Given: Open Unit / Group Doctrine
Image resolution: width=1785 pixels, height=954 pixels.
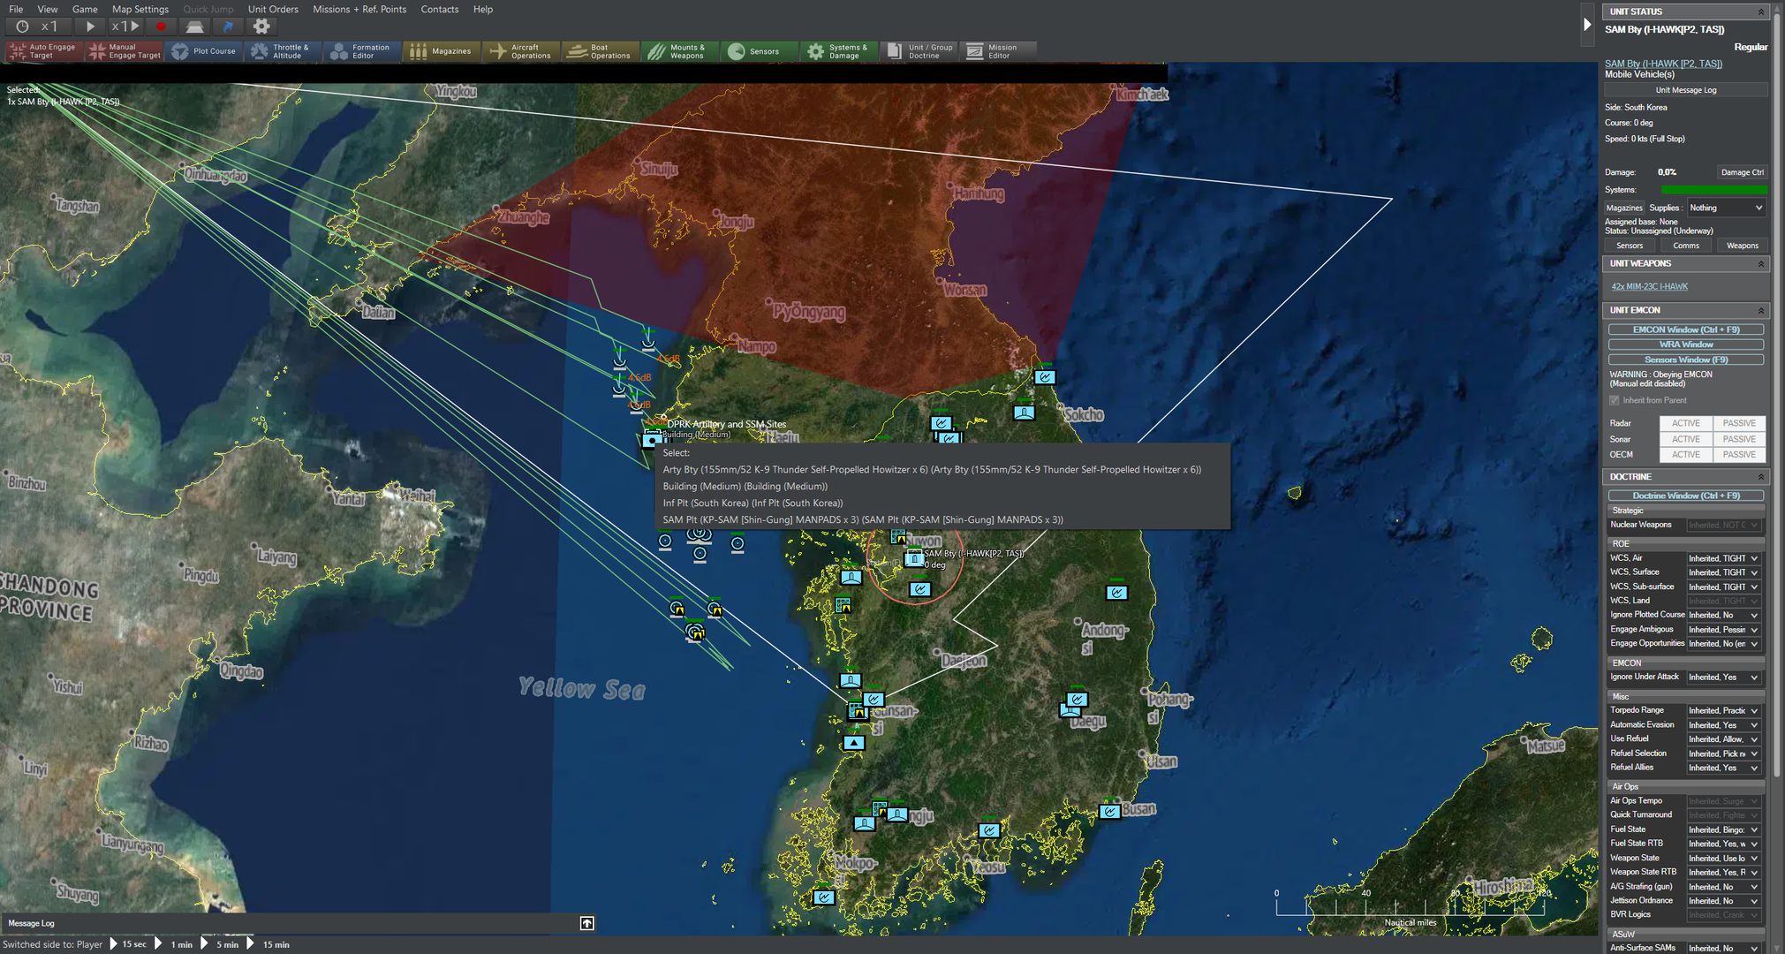Looking at the screenshot, I should [x=919, y=51].
